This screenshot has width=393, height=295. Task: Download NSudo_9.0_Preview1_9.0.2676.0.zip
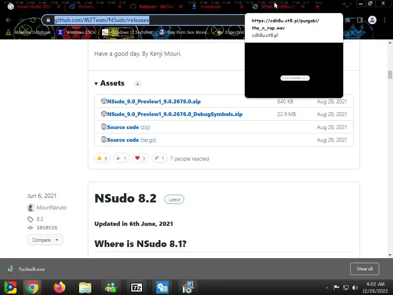154,101
